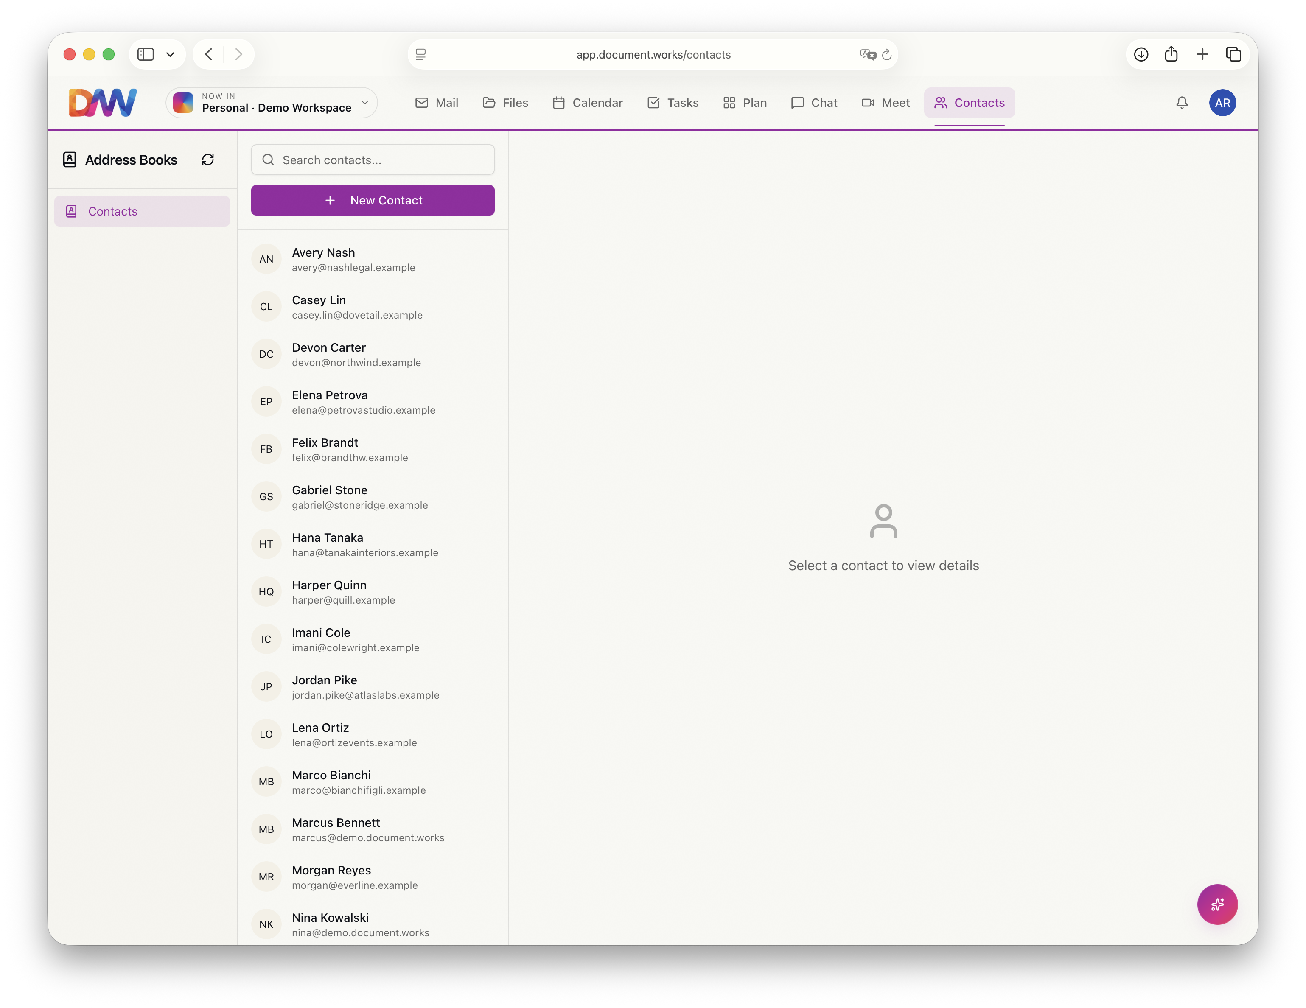Select contact Avery Nash
Screen dimensions: 1306x1008
373,260
